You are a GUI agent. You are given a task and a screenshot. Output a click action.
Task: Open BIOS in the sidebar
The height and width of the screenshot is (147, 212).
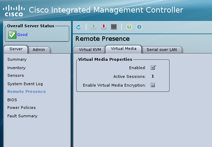pos(12,100)
